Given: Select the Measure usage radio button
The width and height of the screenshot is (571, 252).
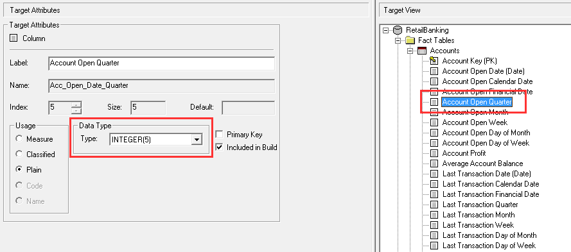Looking at the screenshot, I should click(x=19, y=139).
